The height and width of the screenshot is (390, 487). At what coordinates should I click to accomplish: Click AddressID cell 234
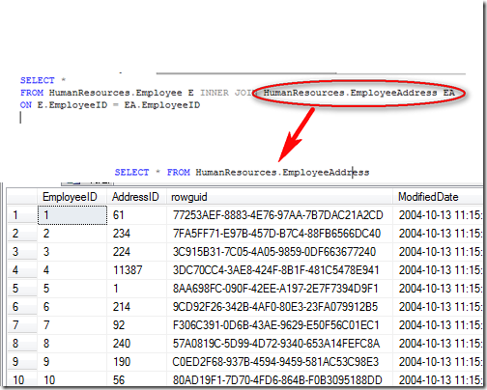[137, 234]
